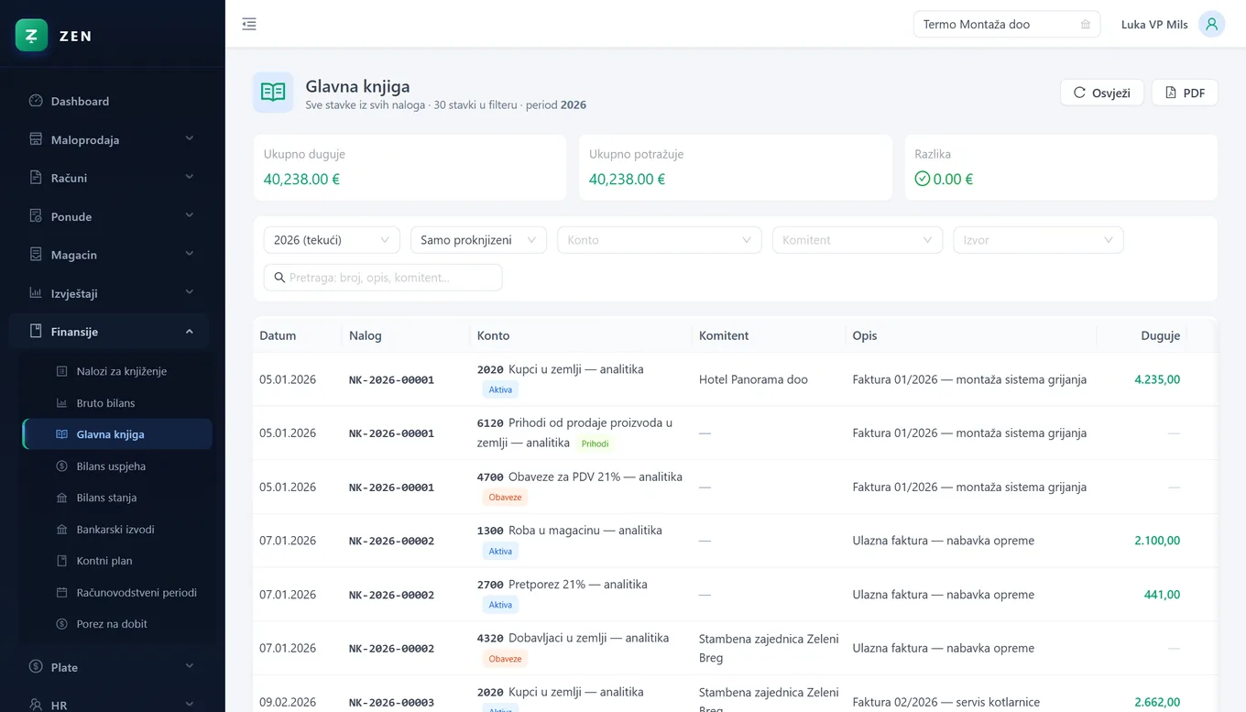Viewport: 1246px width, 712px height.
Task: Open Nalozi za knjiženje page
Action: pyautogui.click(x=117, y=371)
